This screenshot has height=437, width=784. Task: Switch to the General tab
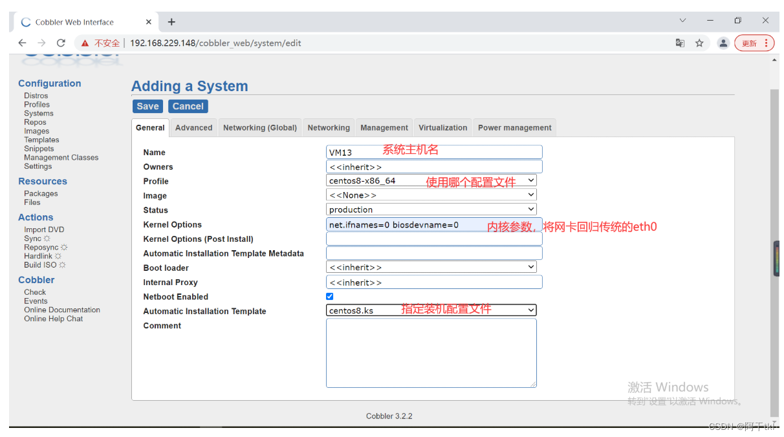[x=150, y=128]
